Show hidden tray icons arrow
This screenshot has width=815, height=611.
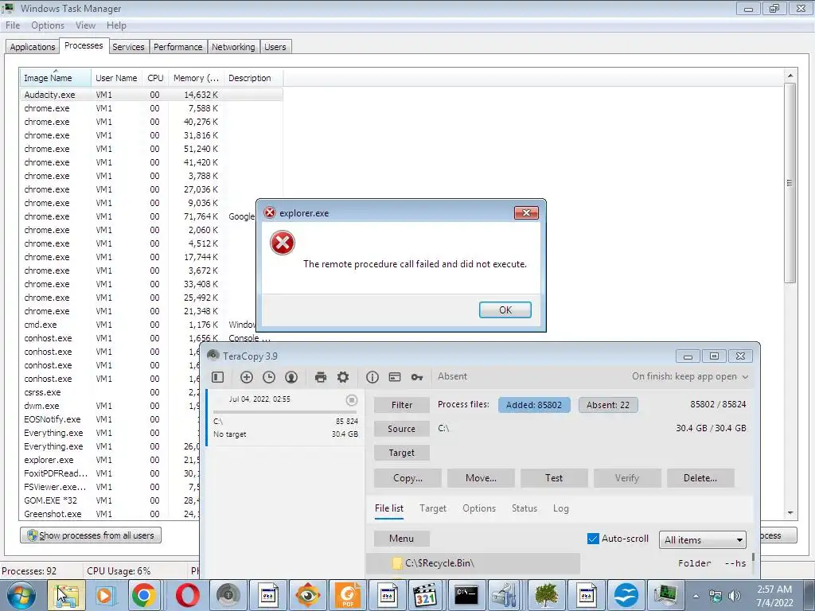696,596
